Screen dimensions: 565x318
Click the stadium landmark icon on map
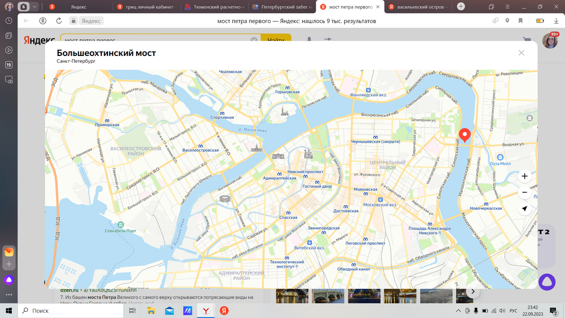[225, 199]
